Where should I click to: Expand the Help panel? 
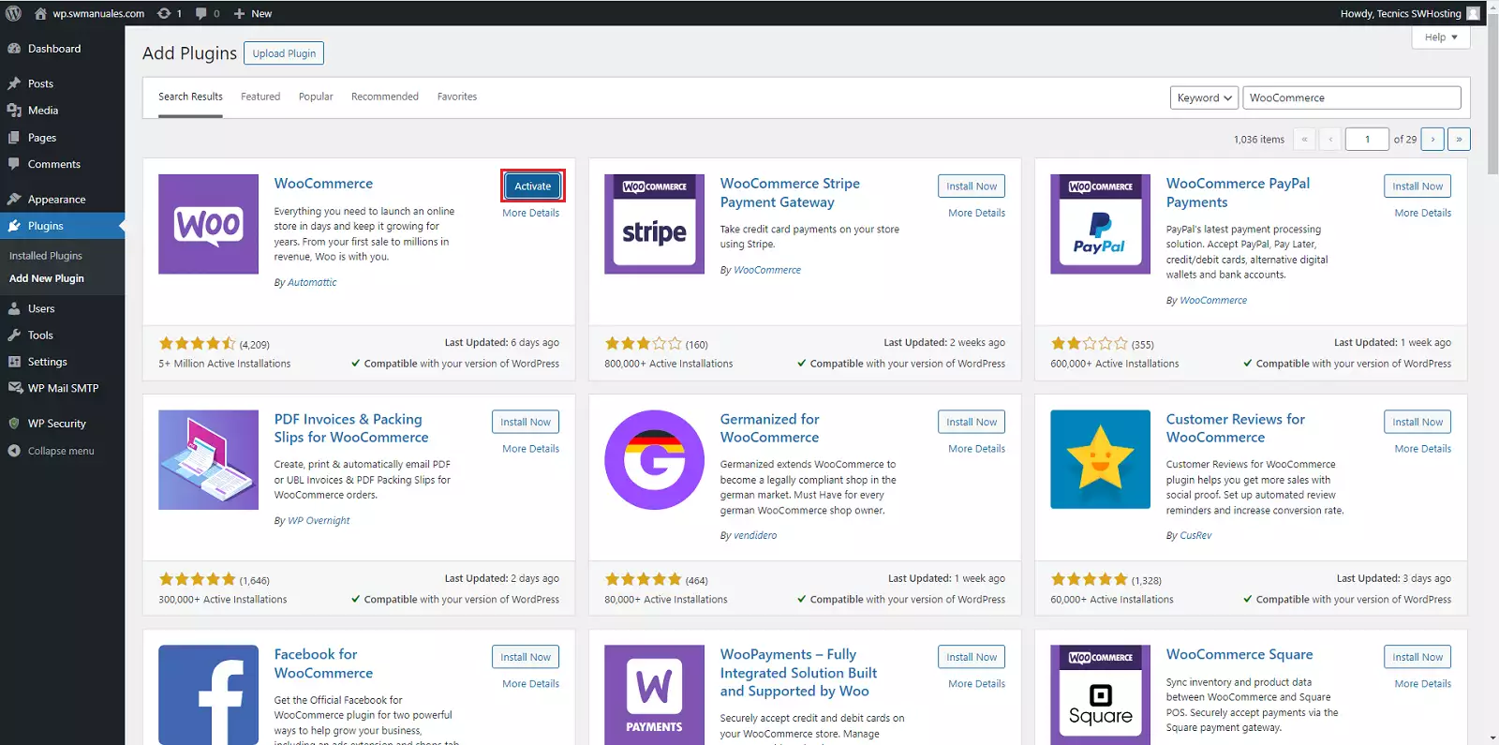(x=1440, y=37)
